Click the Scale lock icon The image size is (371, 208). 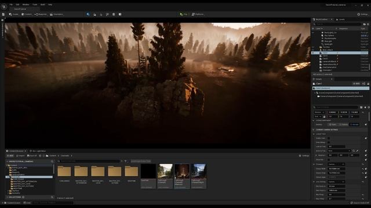coord(325,117)
